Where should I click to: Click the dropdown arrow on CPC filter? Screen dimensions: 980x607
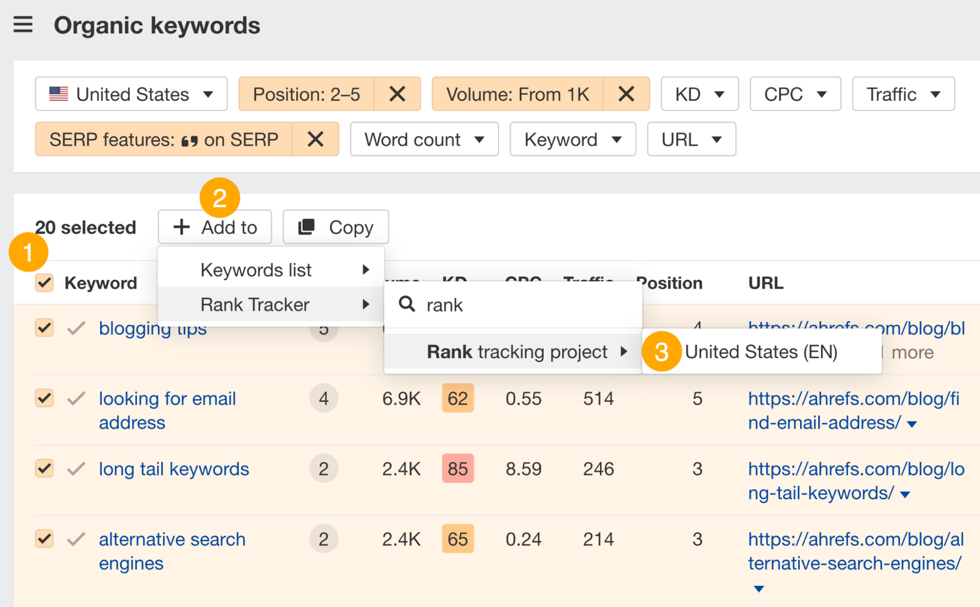point(815,94)
